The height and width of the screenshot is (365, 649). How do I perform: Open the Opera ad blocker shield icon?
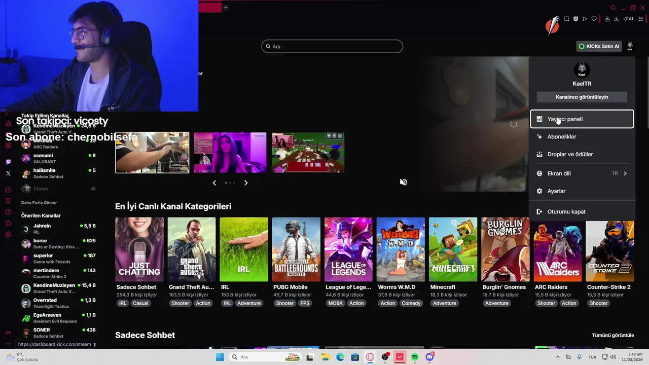pyautogui.click(x=576, y=19)
